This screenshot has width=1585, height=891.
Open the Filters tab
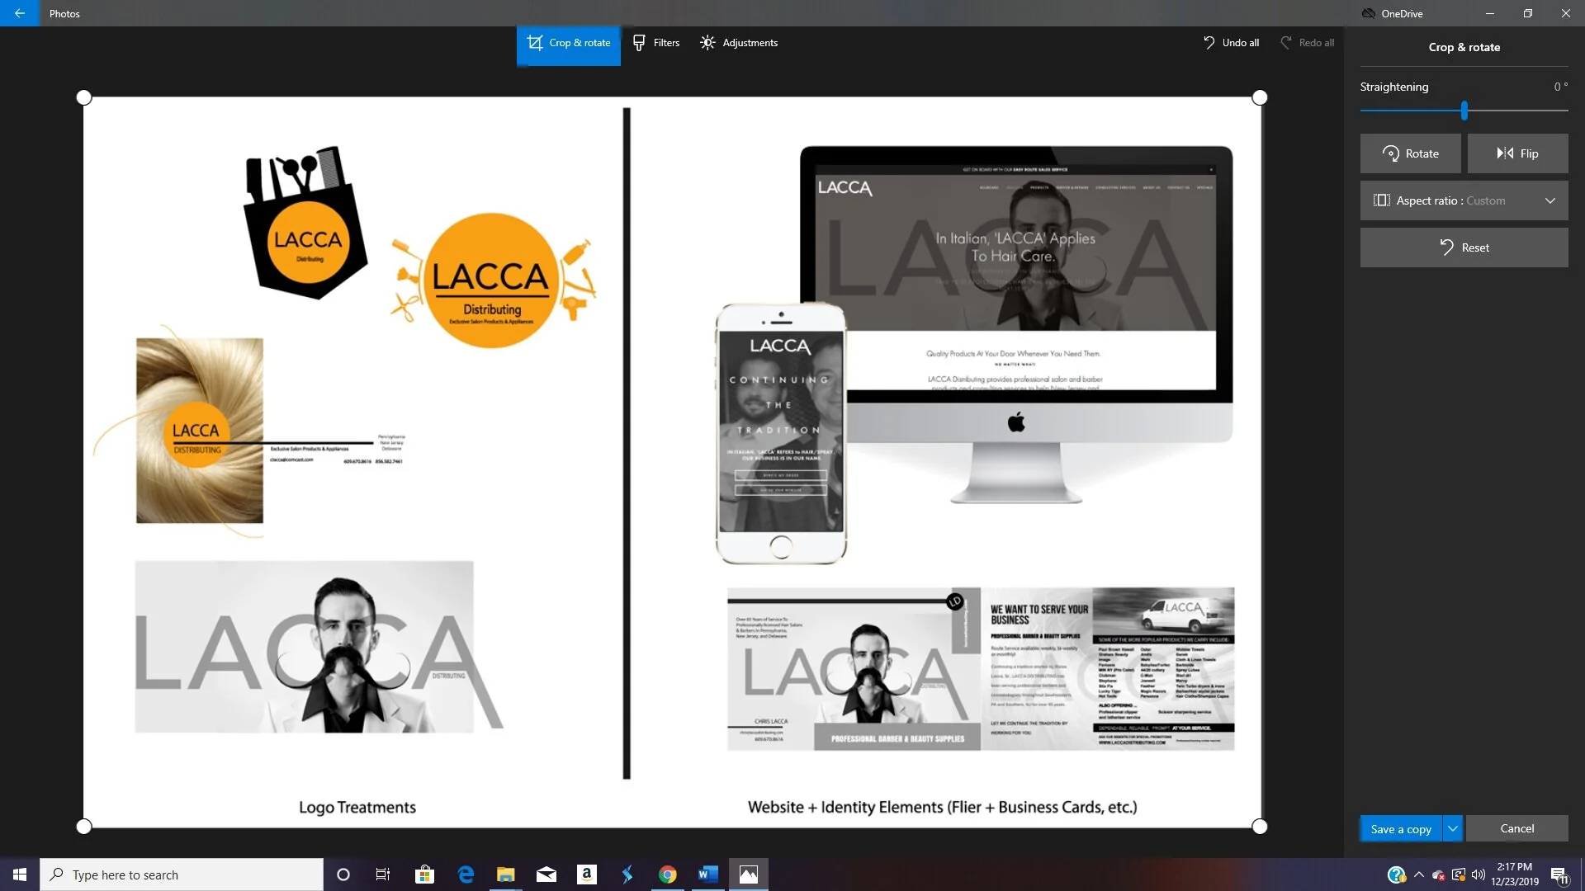pyautogui.click(x=656, y=43)
